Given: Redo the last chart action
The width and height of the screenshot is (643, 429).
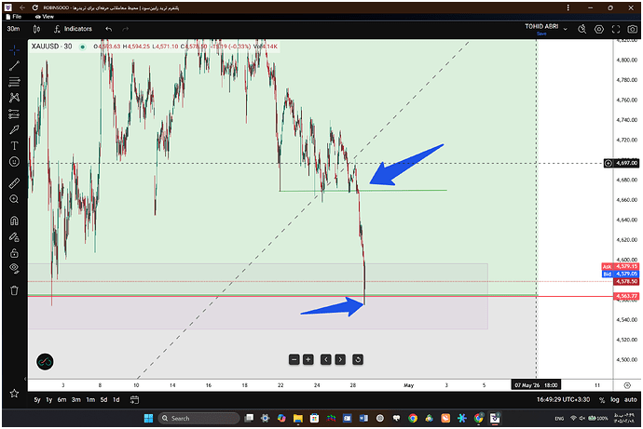Looking at the screenshot, I should pos(126,29).
